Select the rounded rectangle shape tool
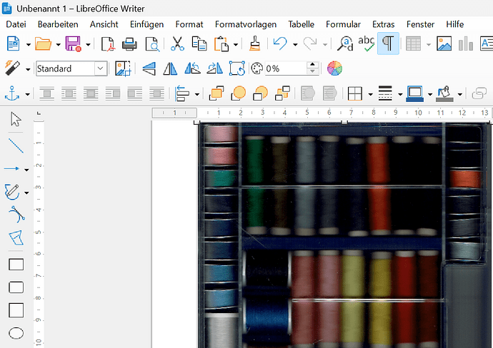Screen dimensions: 493x348 click(x=16, y=287)
